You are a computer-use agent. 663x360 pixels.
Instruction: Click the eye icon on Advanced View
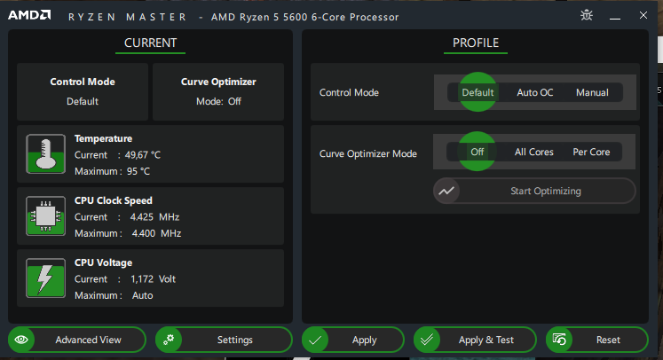23,340
